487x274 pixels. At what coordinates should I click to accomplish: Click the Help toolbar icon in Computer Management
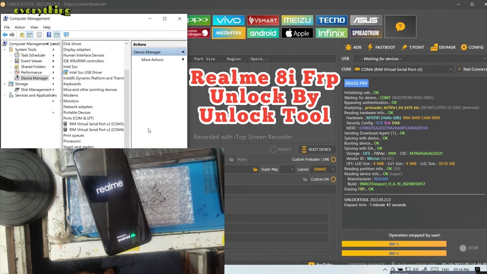49,35
